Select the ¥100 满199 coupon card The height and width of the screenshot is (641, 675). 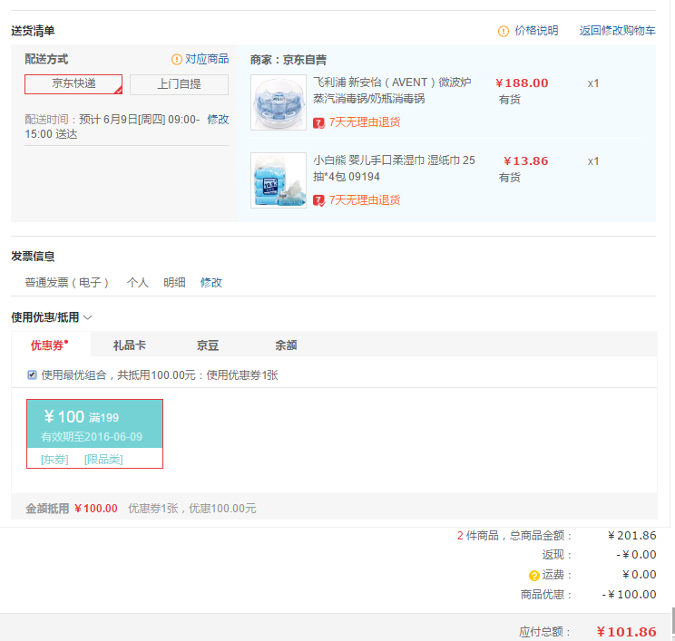[94, 433]
